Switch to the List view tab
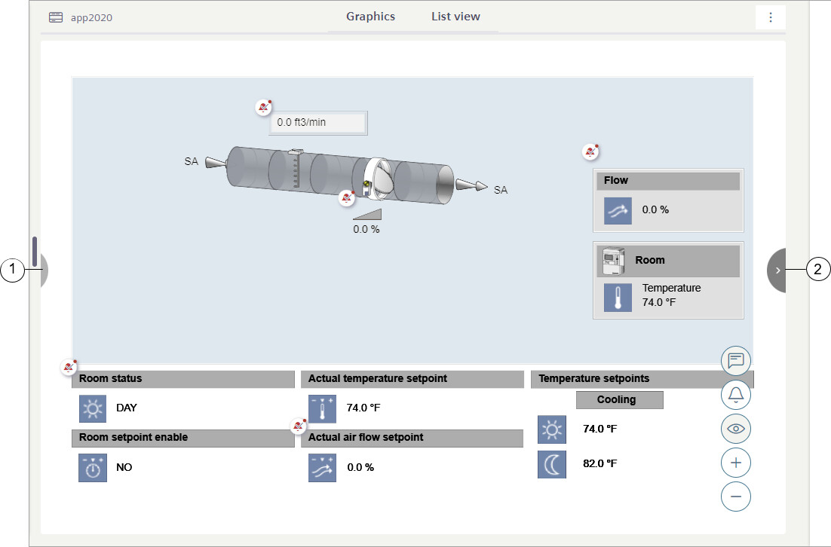Image resolution: width=831 pixels, height=547 pixels. (x=455, y=17)
